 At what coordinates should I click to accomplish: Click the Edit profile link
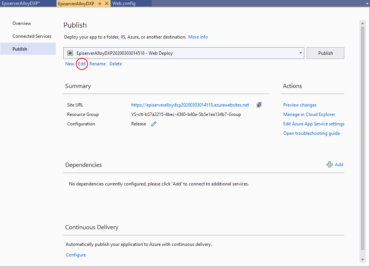click(82, 64)
